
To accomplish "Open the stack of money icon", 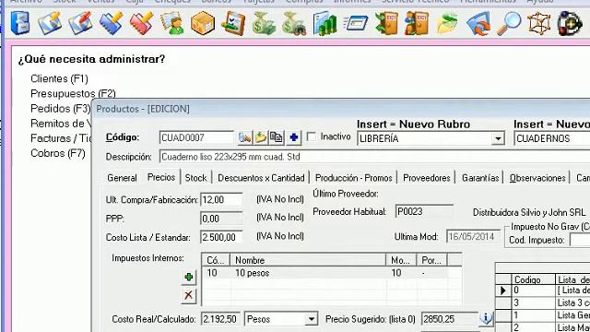I will [x=264, y=23].
